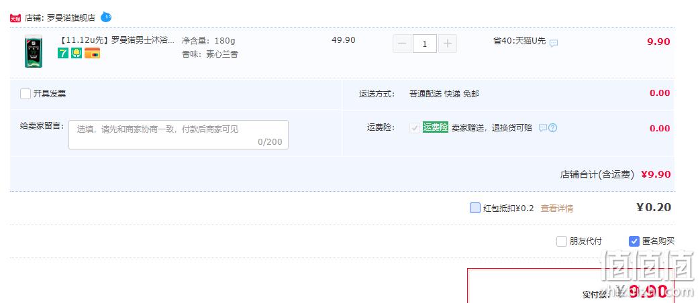Viewport: 700px width, 303px height.
Task: Open Wangwang chat with store
Action: (106, 17)
